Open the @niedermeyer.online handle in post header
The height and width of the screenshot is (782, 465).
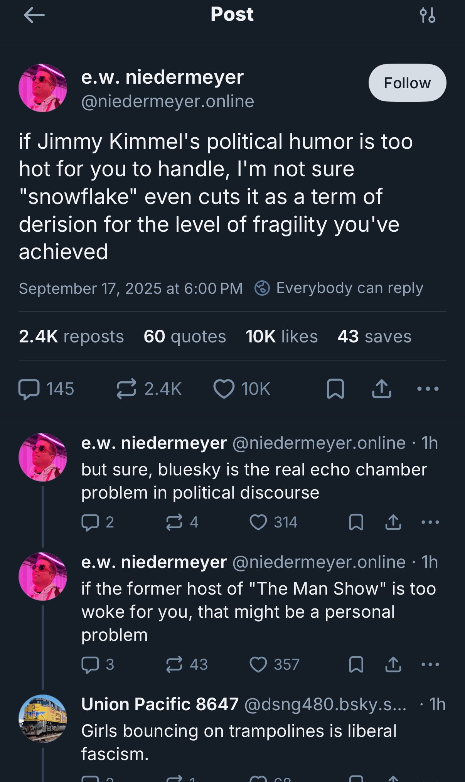[x=168, y=101]
